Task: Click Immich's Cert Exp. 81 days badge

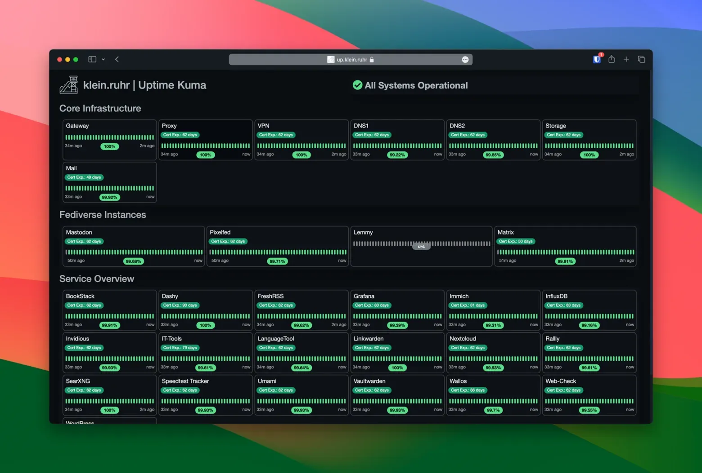Action: tap(468, 305)
